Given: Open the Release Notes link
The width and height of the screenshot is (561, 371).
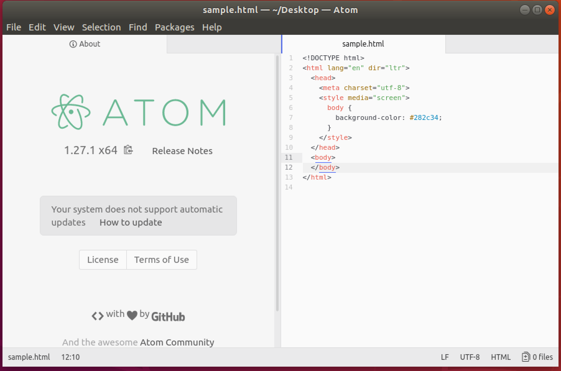Looking at the screenshot, I should coord(182,151).
